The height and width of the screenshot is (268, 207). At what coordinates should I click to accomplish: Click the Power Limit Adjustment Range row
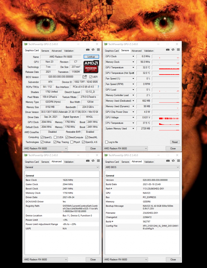tap(62, 224)
